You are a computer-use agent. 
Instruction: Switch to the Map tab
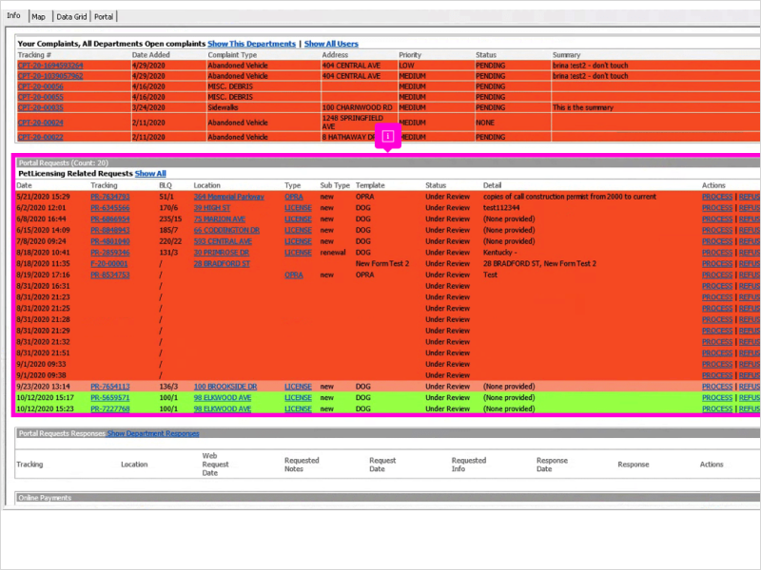(38, 17)
